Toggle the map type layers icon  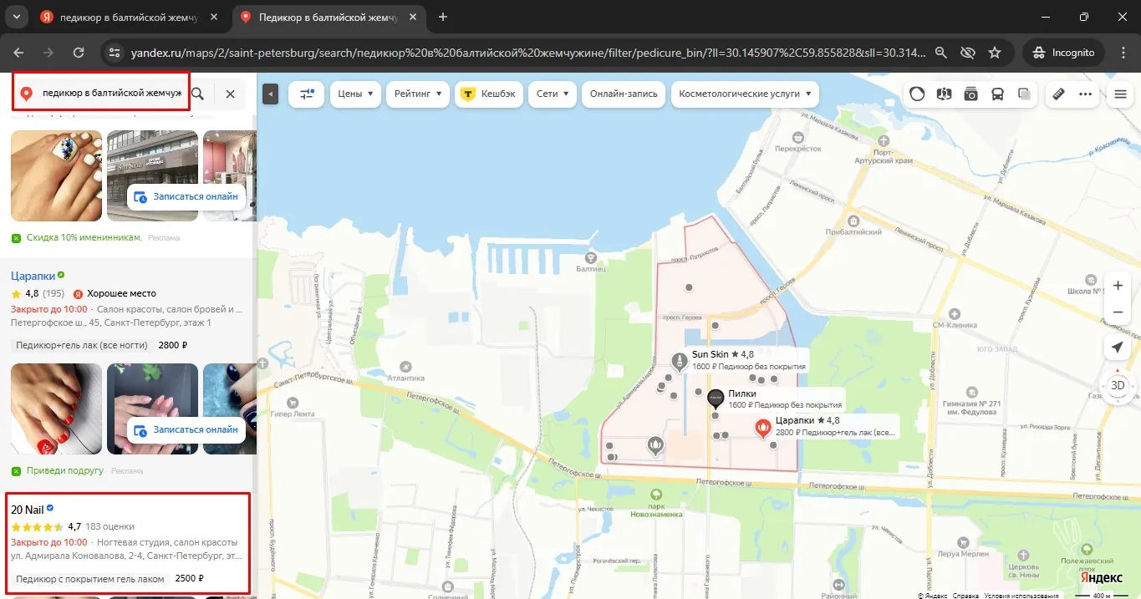(x=1024, y=94)
